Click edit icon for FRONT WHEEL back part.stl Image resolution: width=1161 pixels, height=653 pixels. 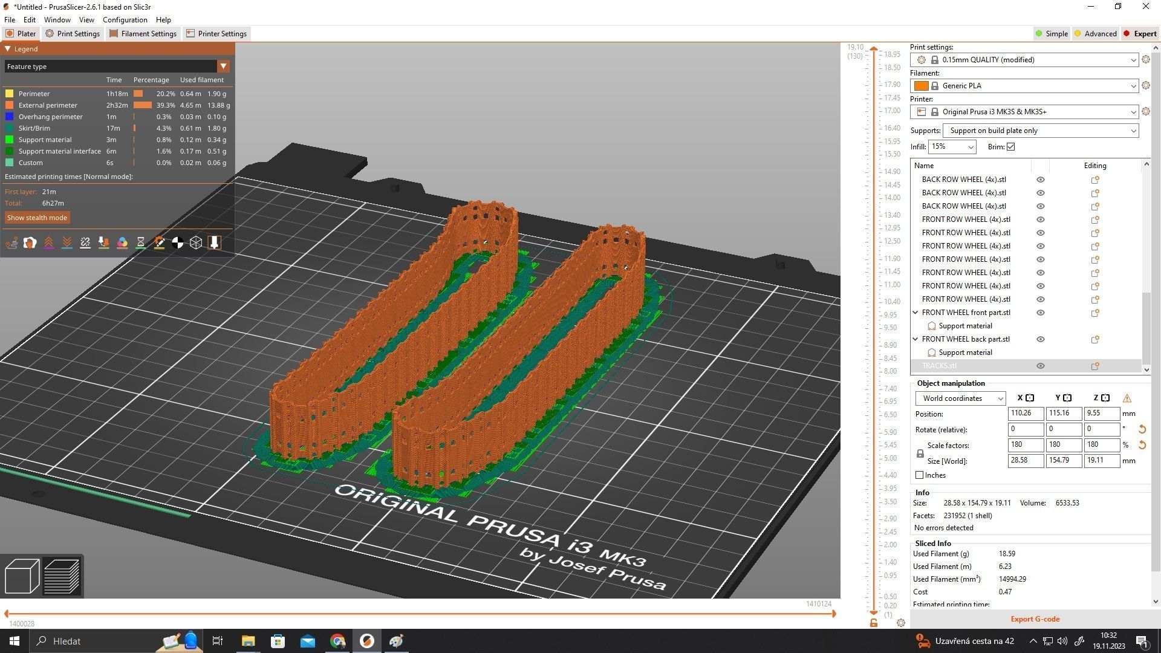coord(1094,339)
